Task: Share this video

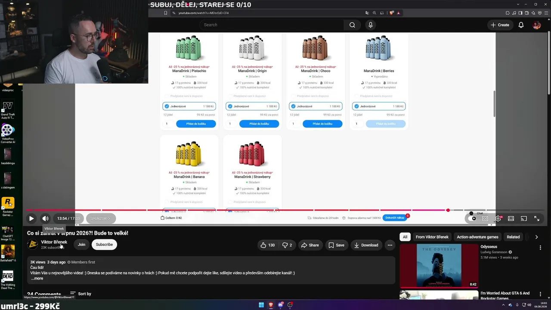Action: (310, 245)
